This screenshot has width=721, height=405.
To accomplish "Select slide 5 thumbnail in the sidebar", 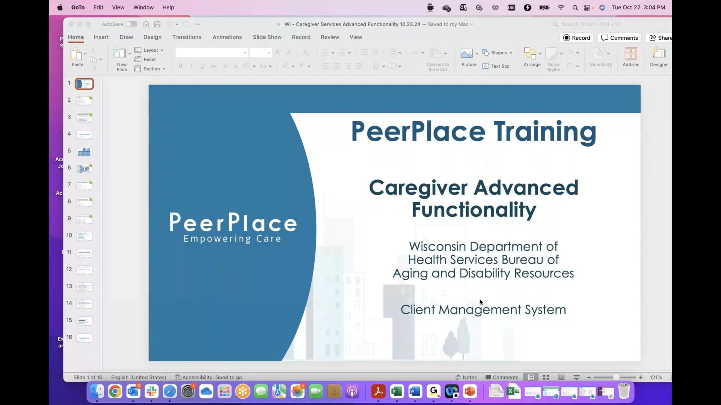I will click(x=84, y=151).
